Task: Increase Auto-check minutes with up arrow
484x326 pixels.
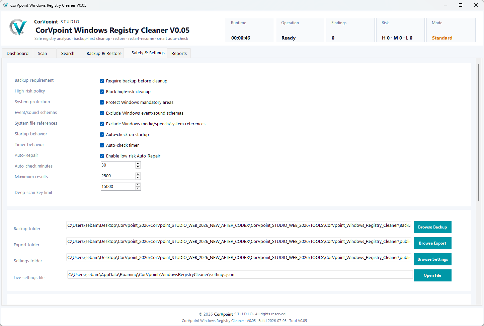Action: tap(138, 163)
